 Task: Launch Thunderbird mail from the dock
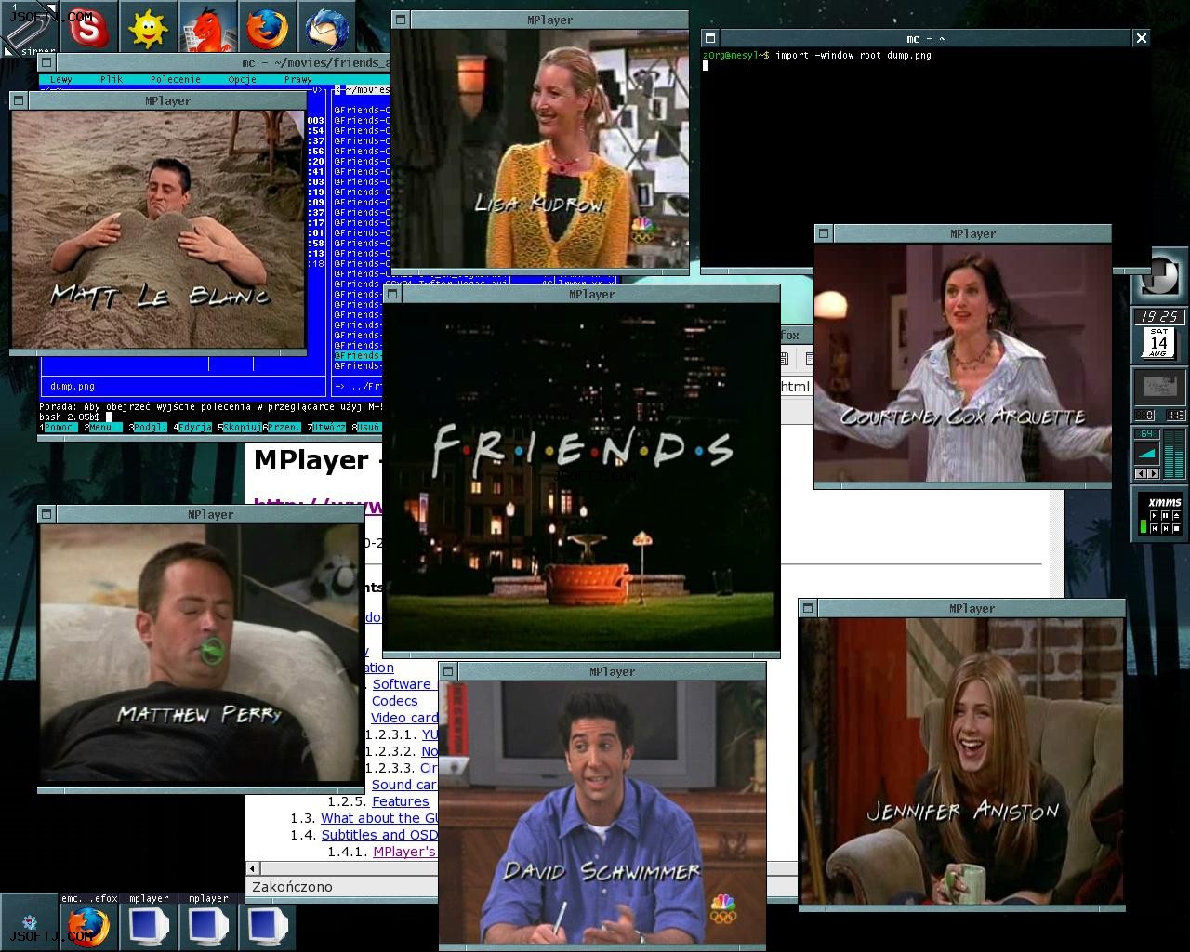coord(326,26)
